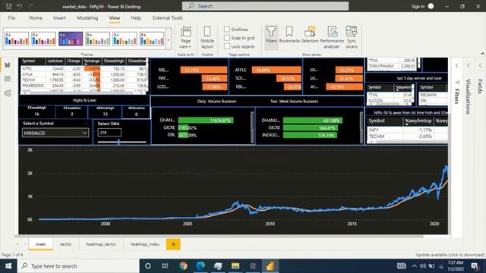
Task: Switch to Report view in left sidebar
Action: coord(8,64)
